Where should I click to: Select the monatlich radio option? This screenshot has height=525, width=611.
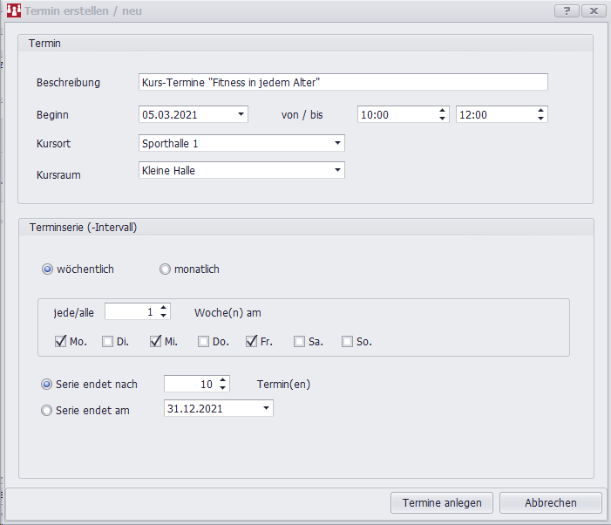(165, 269)
